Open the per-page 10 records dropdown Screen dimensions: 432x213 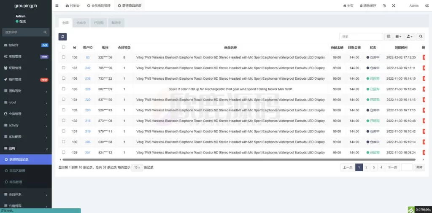(137, 167)
